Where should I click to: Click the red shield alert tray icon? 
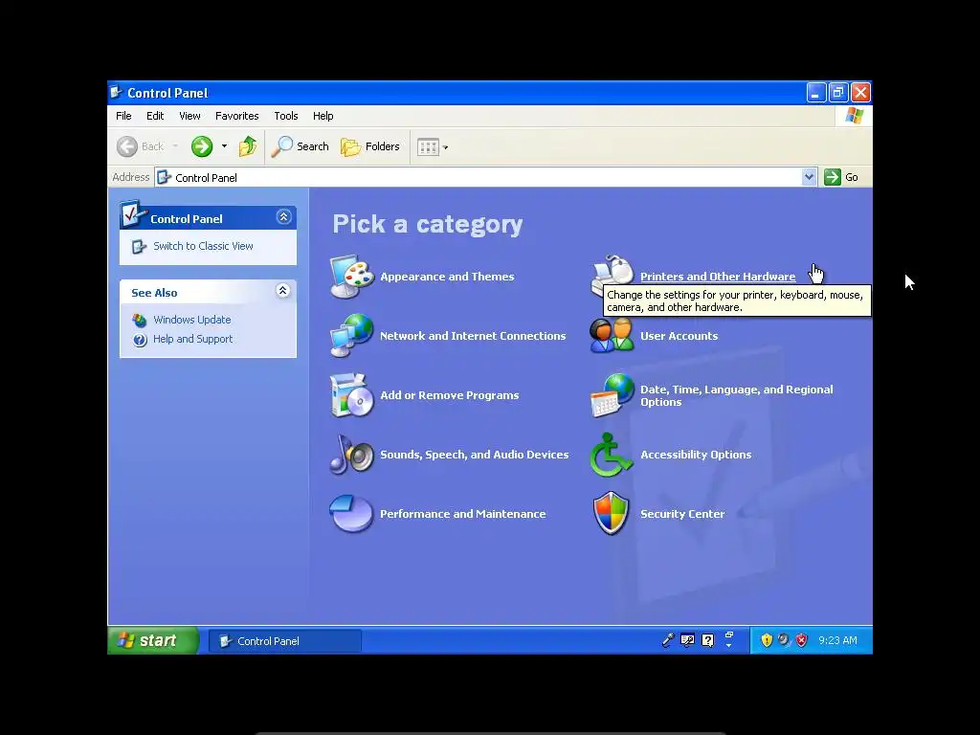click(802, 640)
